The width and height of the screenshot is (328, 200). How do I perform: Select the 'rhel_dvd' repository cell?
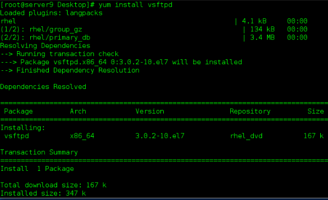(246, 136)
